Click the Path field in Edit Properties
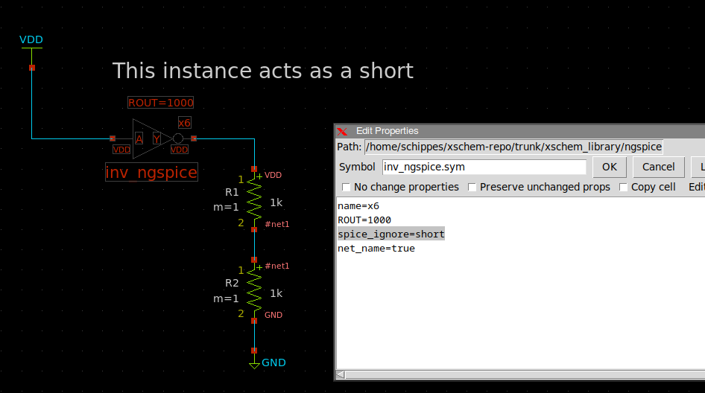This screenshot has height=393, width=705. pyautogui.click(x=513, y=147)
